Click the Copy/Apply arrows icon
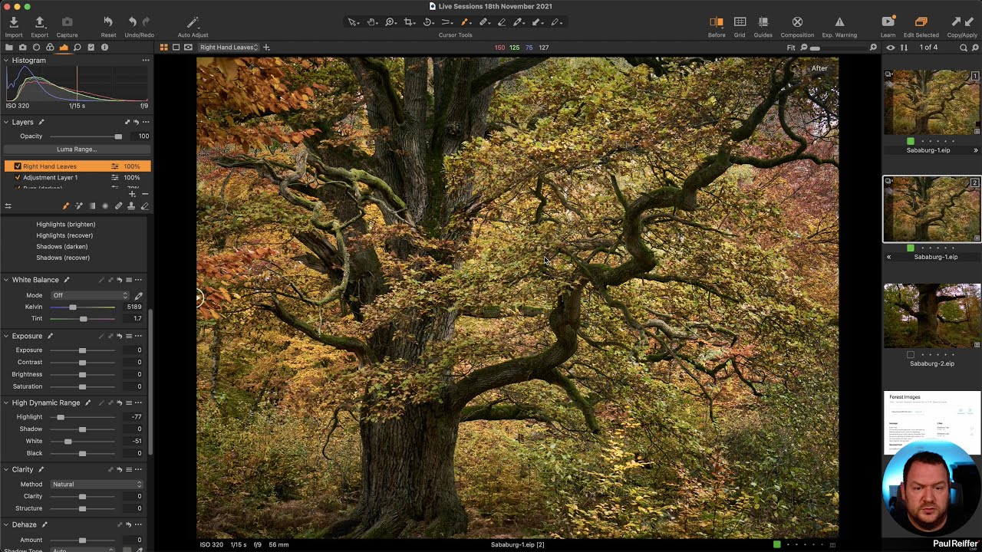982x552 pixels. pos(962,22)
